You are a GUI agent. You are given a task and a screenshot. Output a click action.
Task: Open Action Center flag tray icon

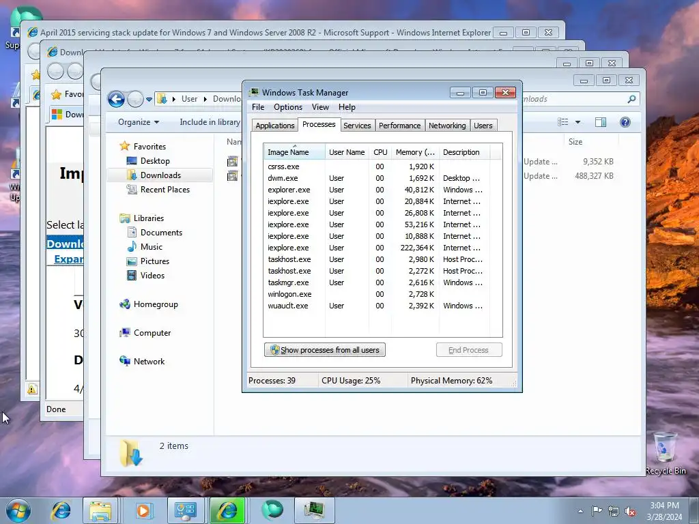pos(597,511)
